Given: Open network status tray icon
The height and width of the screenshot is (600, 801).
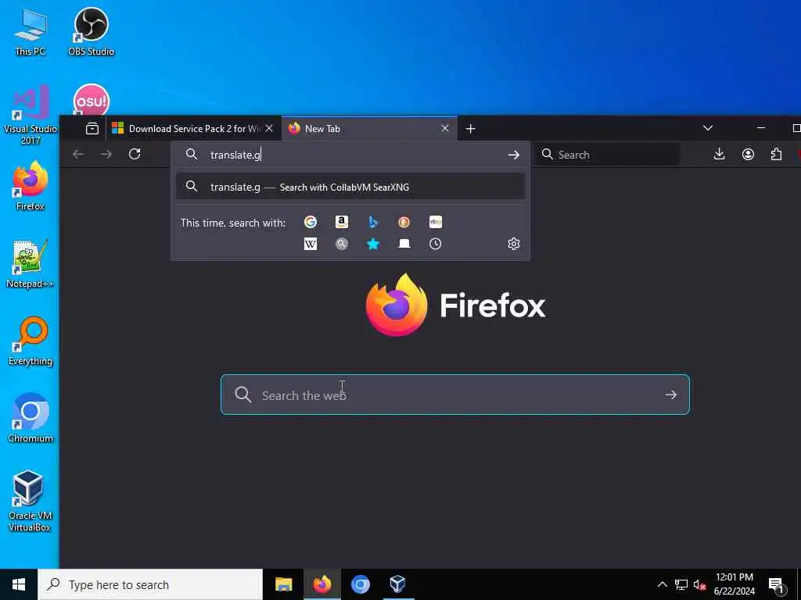Looking at the screenshot, I should 681,584.
